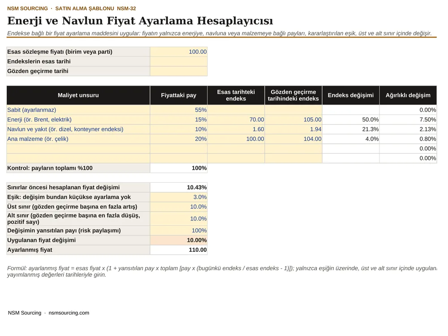Select the 10% share for Navlun ve yakıt

point(179,129)
